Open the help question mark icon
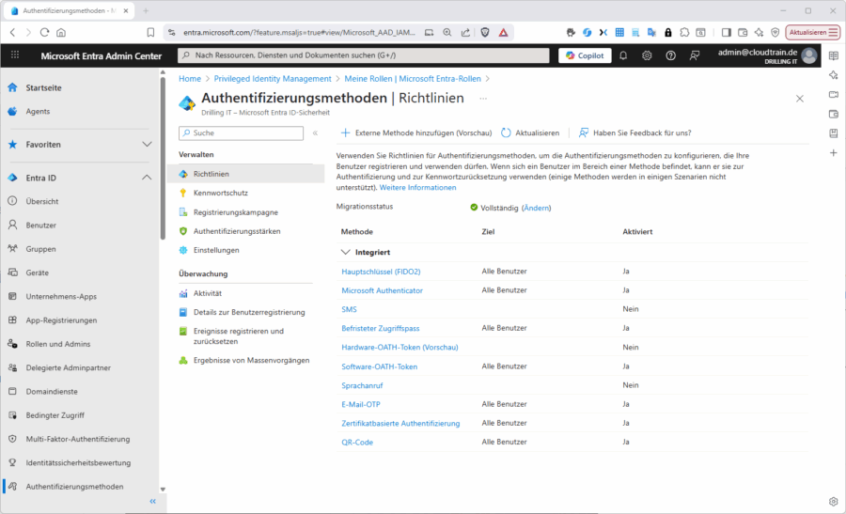 pos(670,55)
